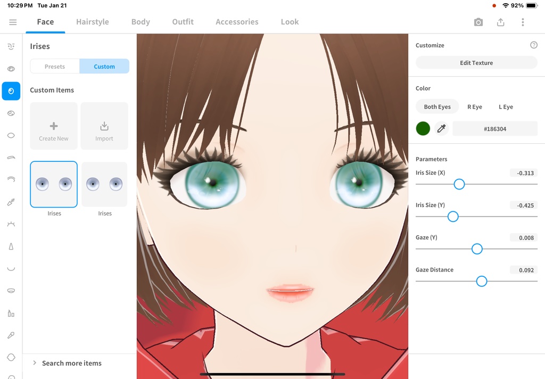Screen dimensions: 545x379
Task: Open the three-dot options menu
Action: [x=523, y=22]
